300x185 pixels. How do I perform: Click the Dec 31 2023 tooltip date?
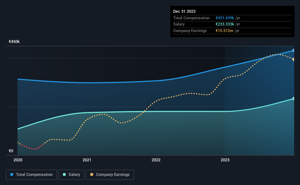pos(184,11)
